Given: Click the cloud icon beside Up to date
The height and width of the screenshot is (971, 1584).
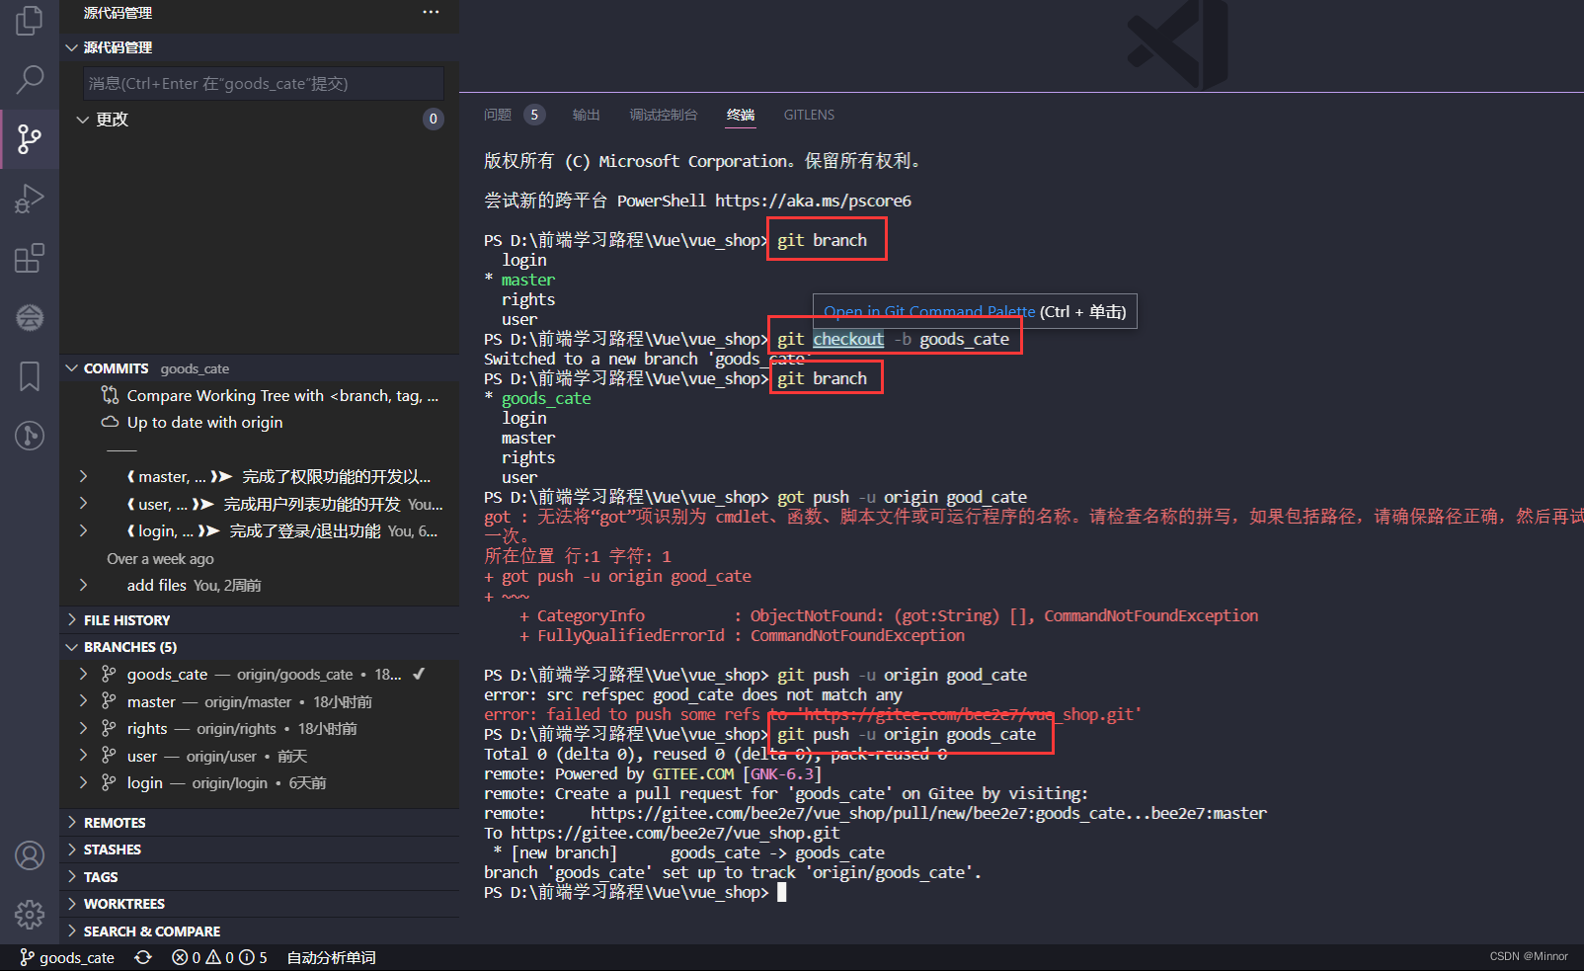Looking at the screenshot, I should tap(110, 422).
